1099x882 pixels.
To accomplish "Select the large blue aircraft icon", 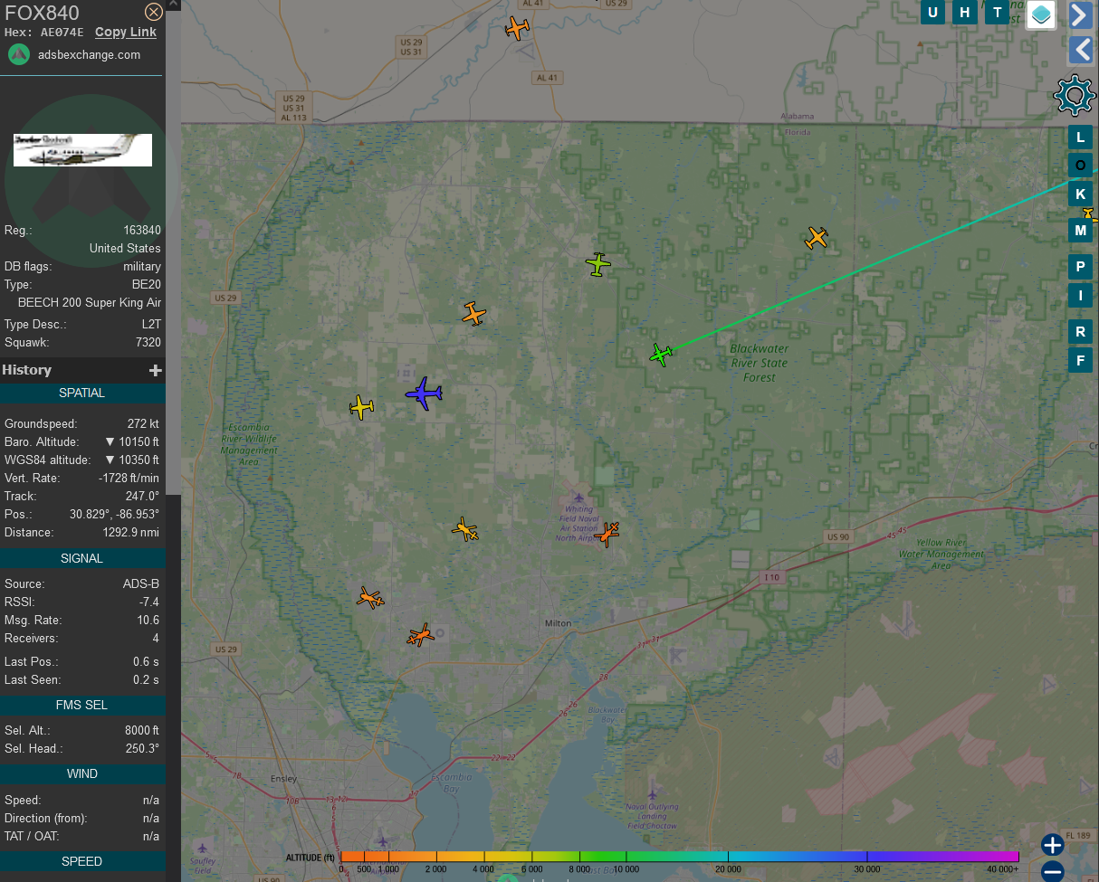I will 424,394.
